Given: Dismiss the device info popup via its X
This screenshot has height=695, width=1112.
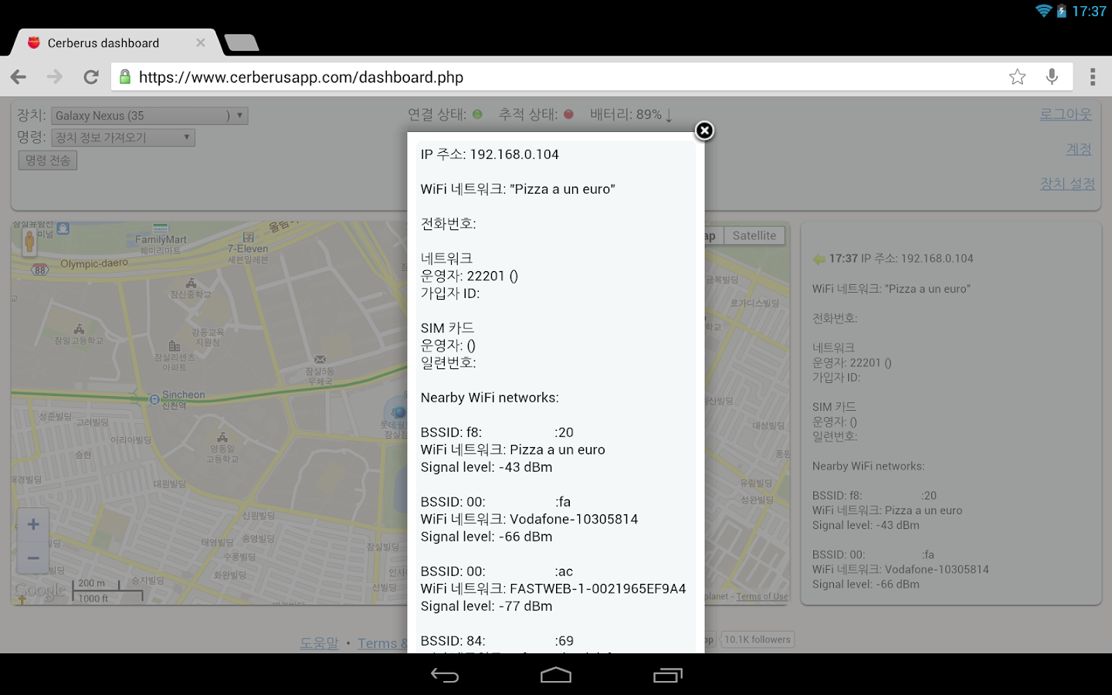Looking at the screenshot, I should pyautogui.click(x=703, y=131).
